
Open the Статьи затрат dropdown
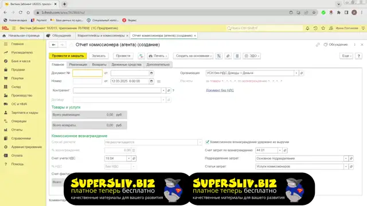(x=346, y=167)
